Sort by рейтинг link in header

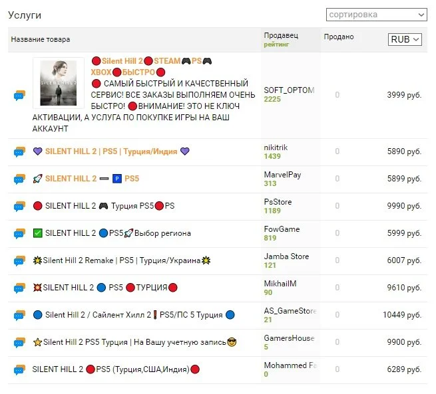pos(276,45)
